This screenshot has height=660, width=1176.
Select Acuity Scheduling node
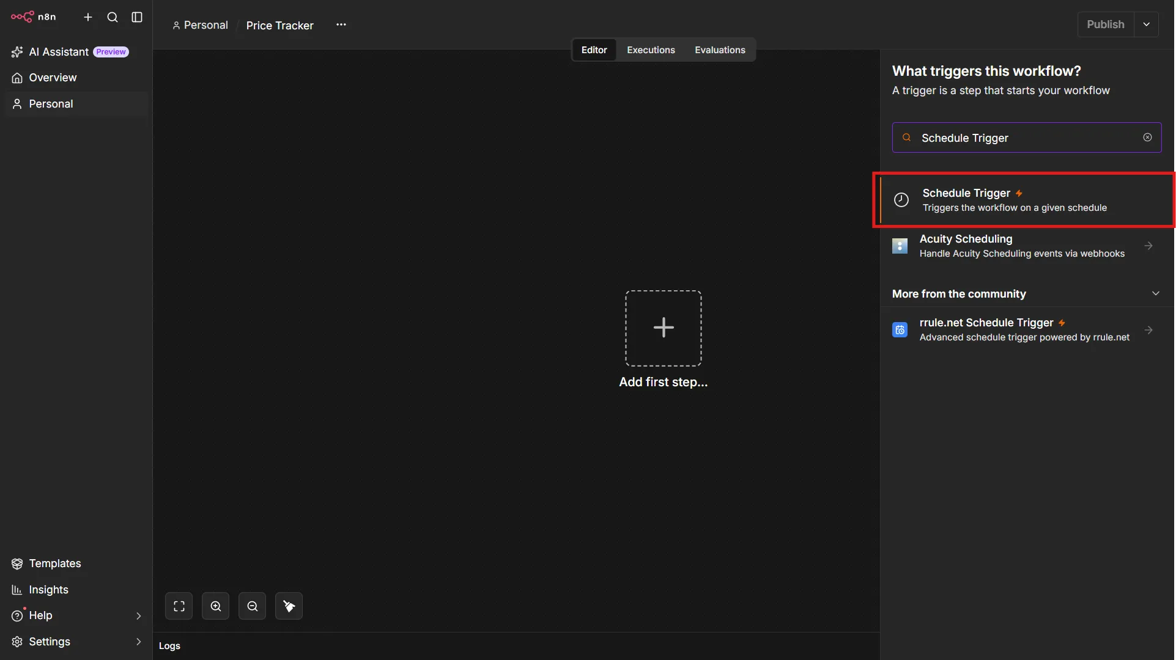click(1026, 246)
